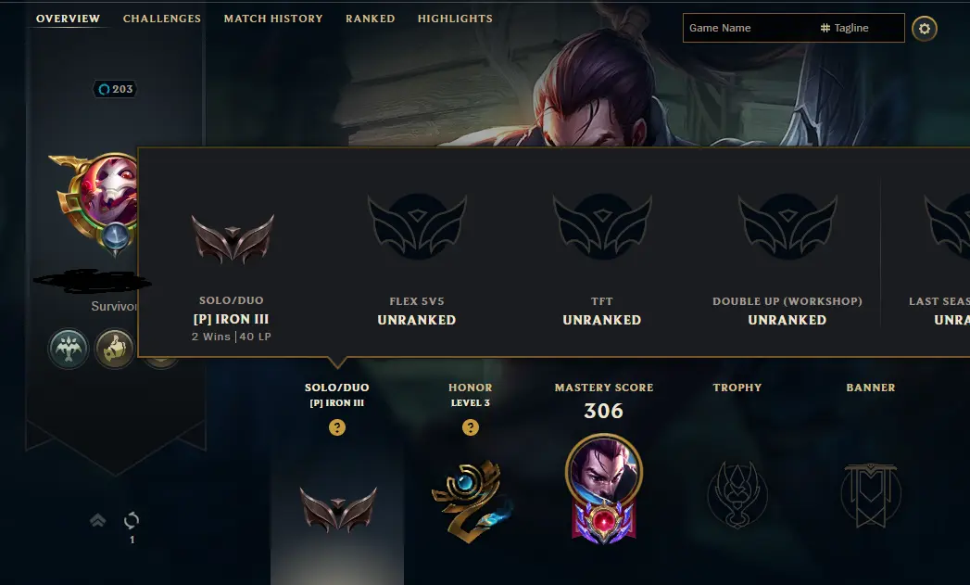Open the empty Trophy slot icon
The width and height of the screenshot is (970, 585).
click(x=737, y=494)
